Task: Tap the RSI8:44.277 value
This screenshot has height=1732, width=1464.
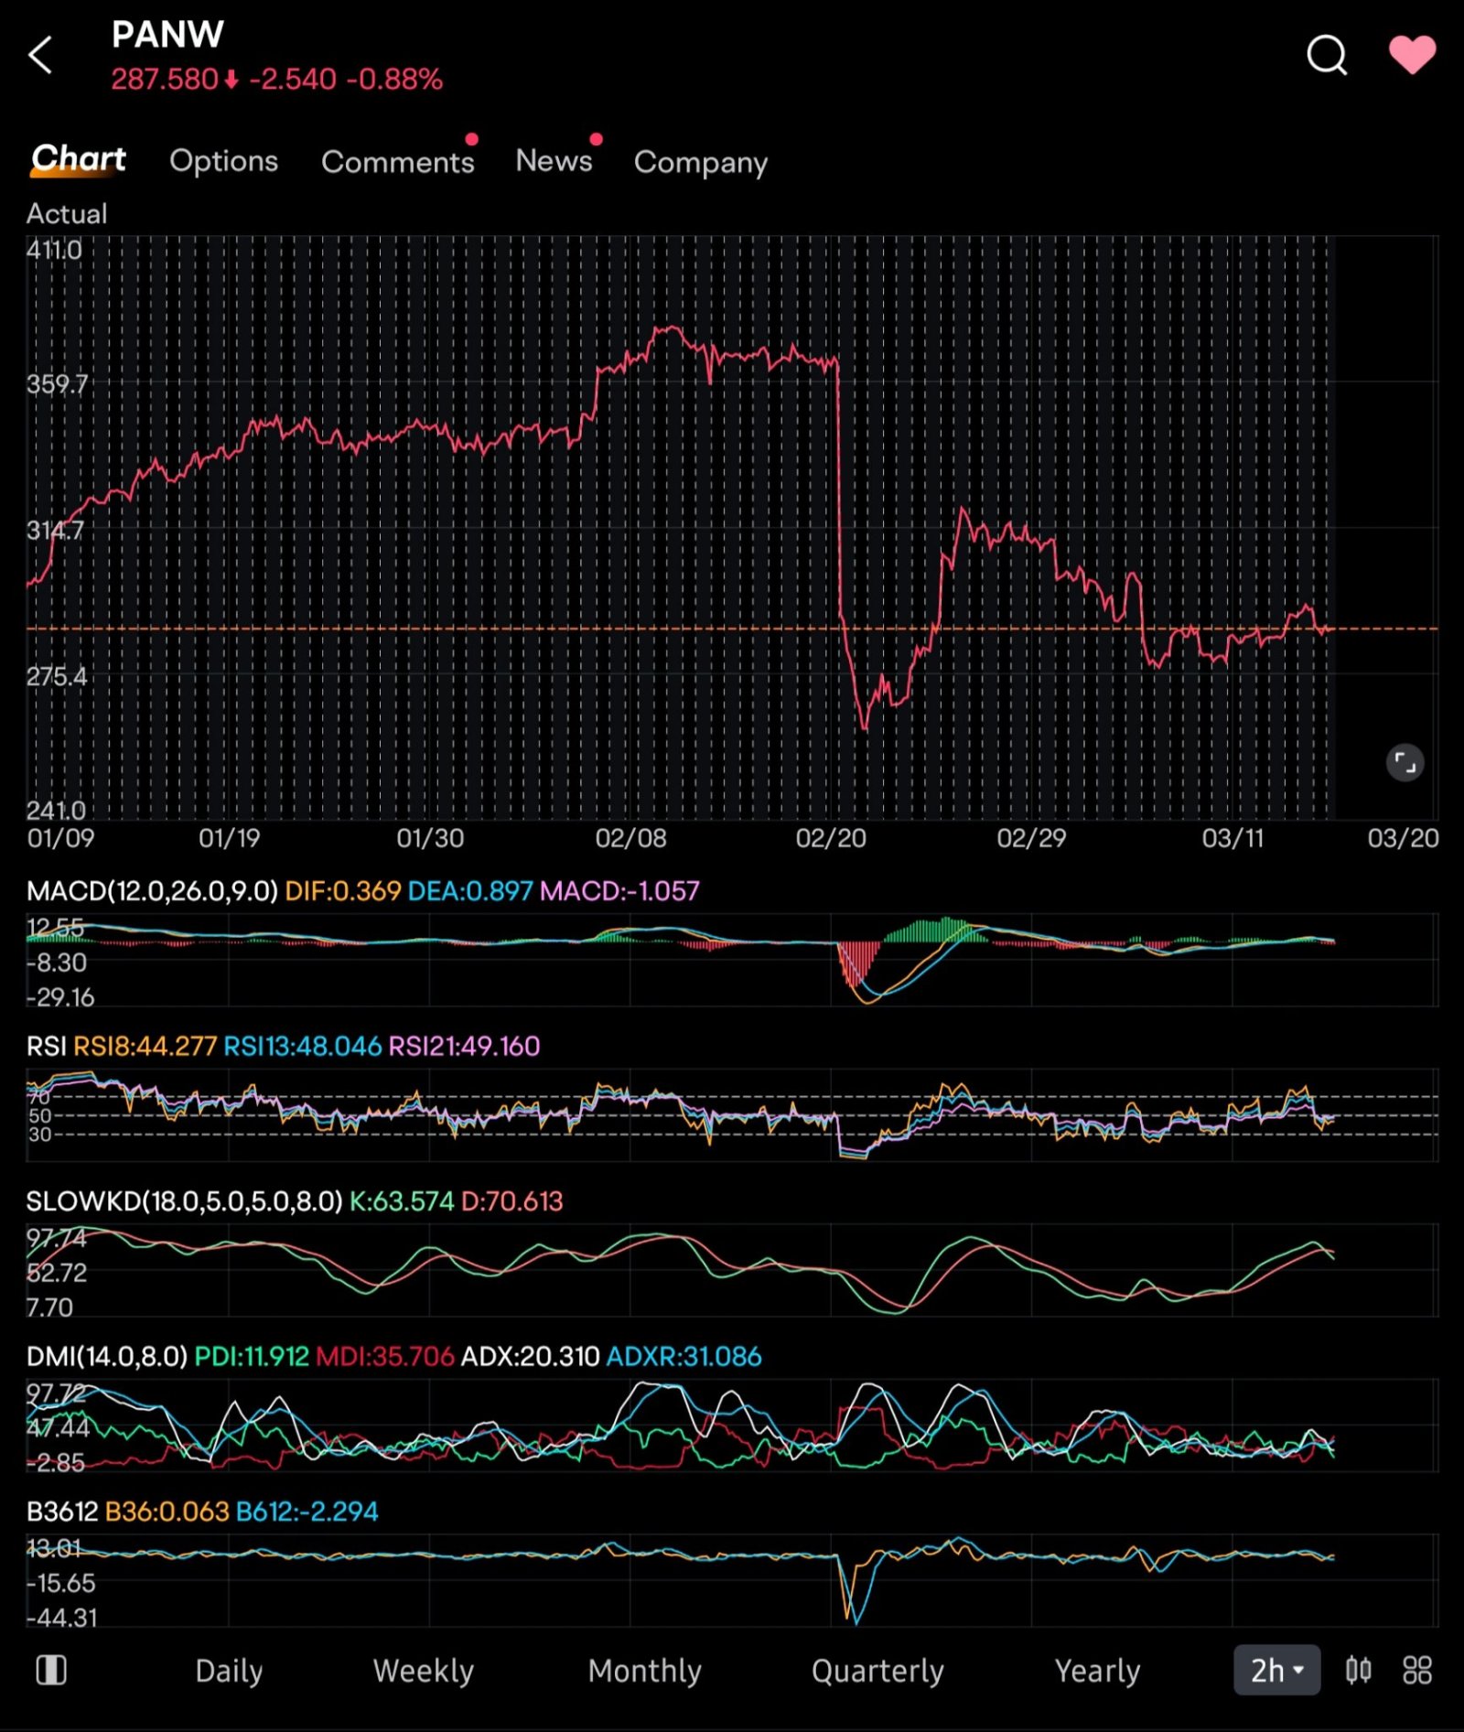Action: point(145,1046)
